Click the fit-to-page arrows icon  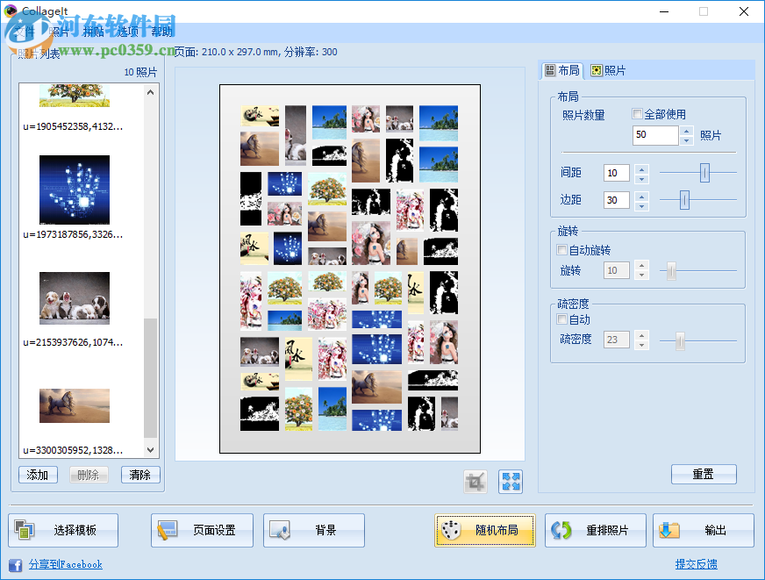(x=510, y=481)
